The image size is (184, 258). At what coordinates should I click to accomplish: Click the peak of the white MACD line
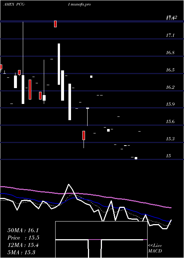[69, 184]
